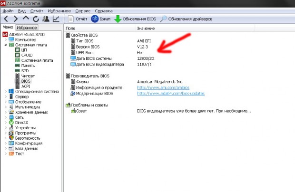Click the Back navigation arrow

[6, 19]
